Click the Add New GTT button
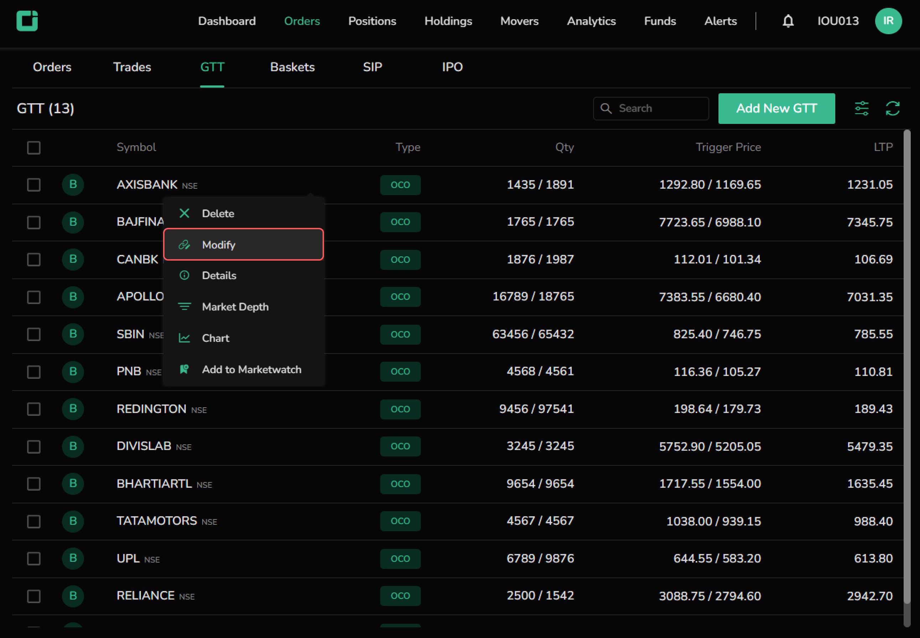The image size is (920, 638). tap(776, 108)
